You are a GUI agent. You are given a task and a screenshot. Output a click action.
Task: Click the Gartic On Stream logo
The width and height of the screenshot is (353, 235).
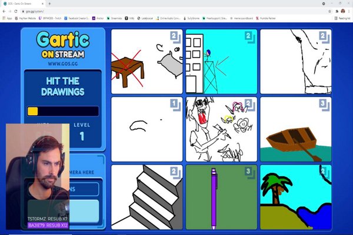[x=63, y=46]
